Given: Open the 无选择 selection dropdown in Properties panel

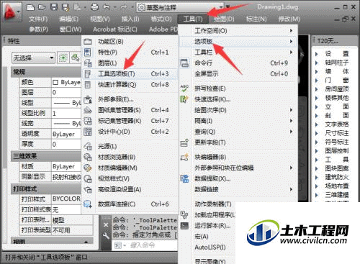Looking at the screenshot, I should pos(33,58).
